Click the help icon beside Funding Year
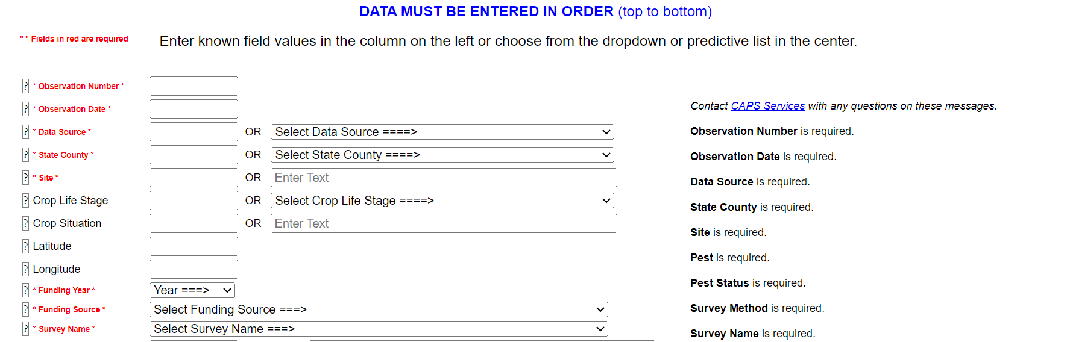Screen dimensions: 1067x342 [25, 290]
